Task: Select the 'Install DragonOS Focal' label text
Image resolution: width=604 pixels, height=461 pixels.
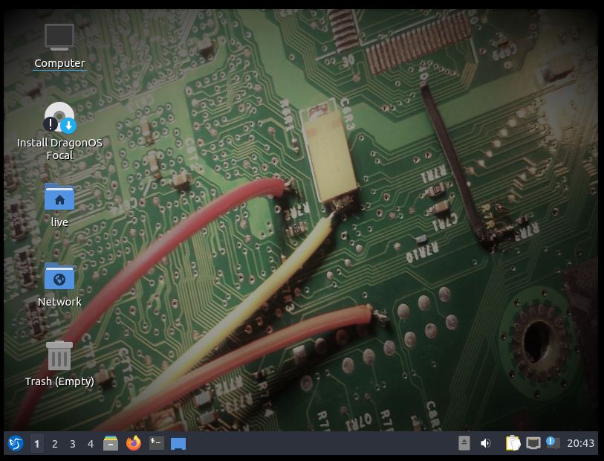Action: click(59, 149)
